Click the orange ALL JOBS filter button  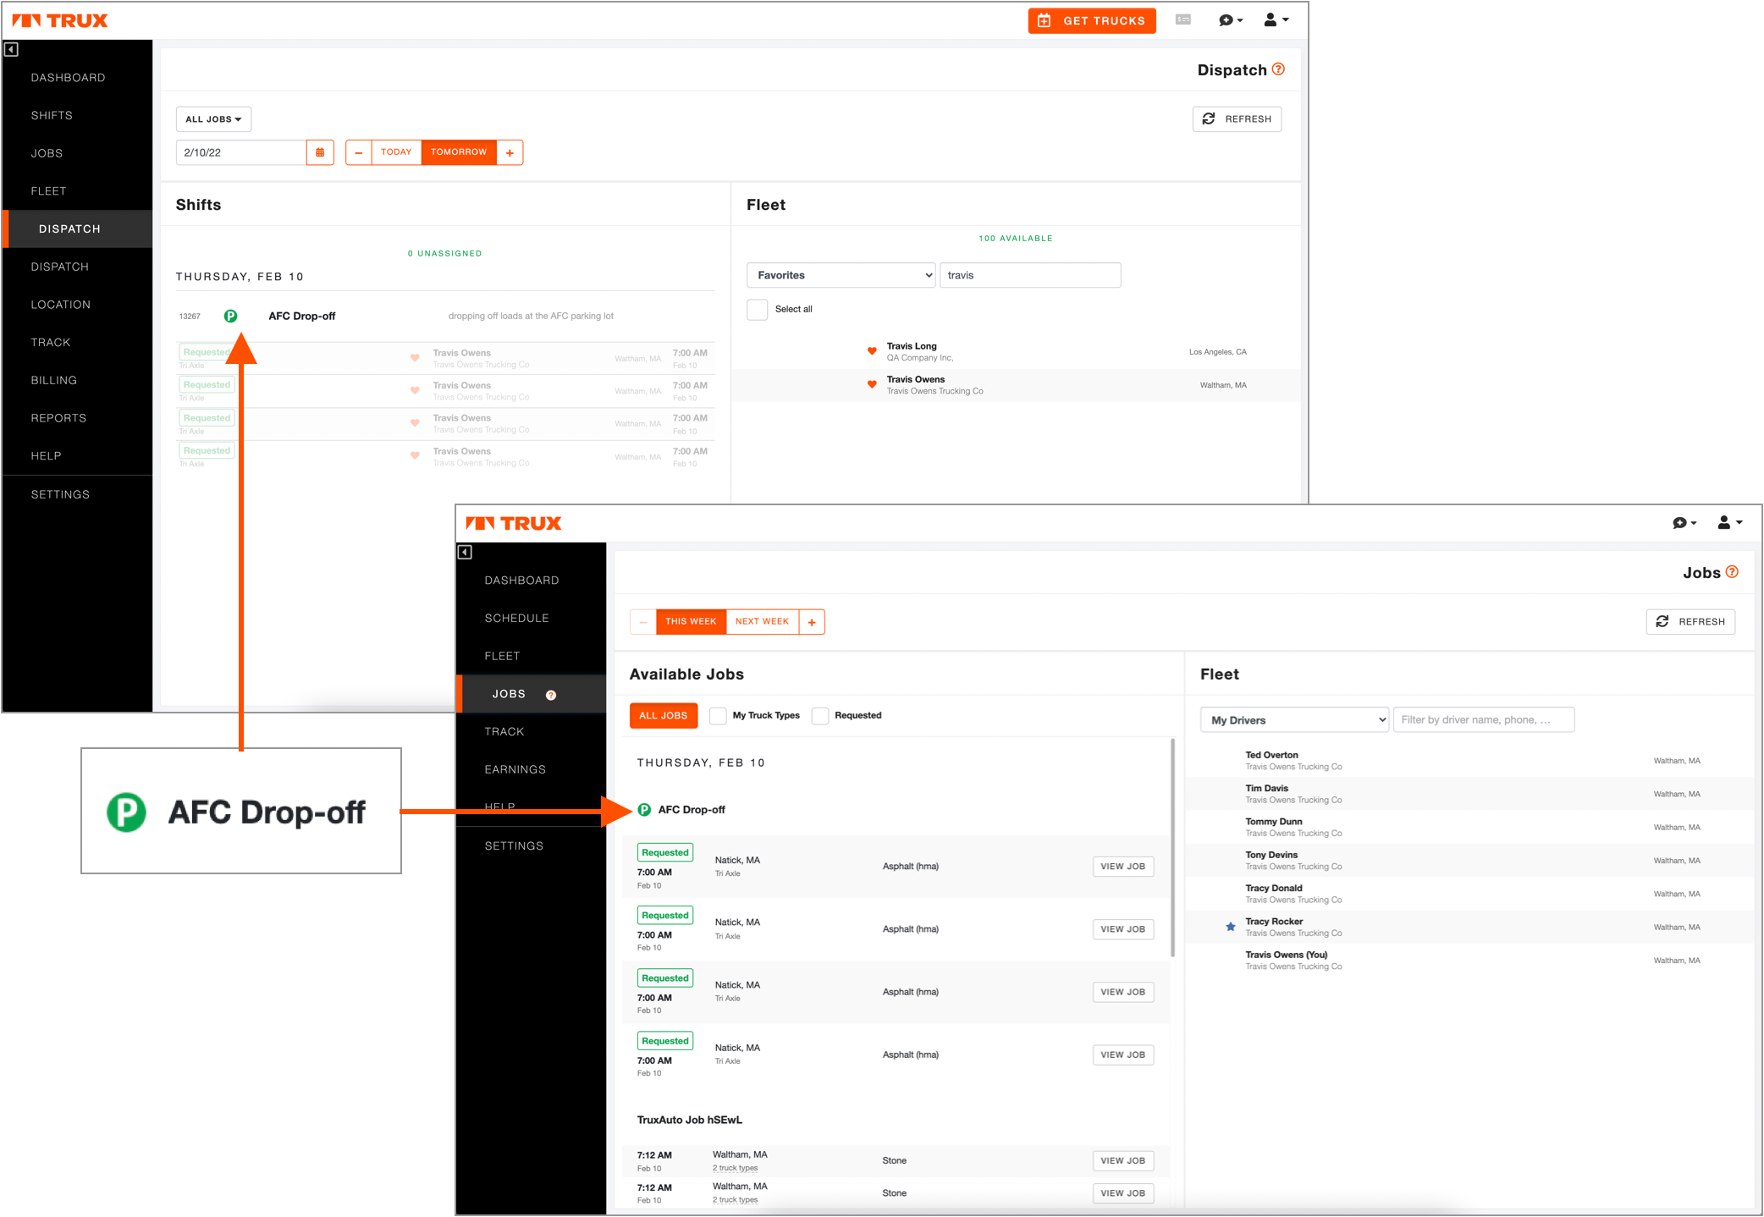(x=664, y=716)
